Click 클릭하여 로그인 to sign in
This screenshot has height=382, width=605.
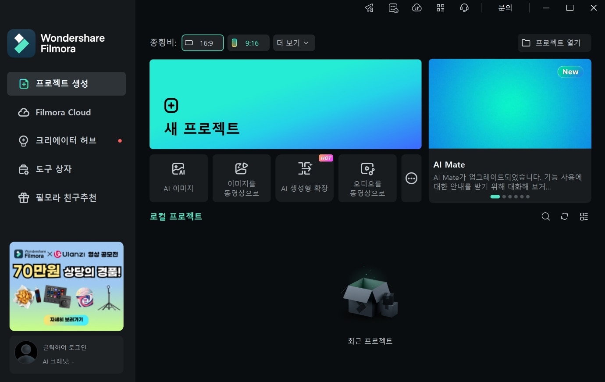[64, 347]
